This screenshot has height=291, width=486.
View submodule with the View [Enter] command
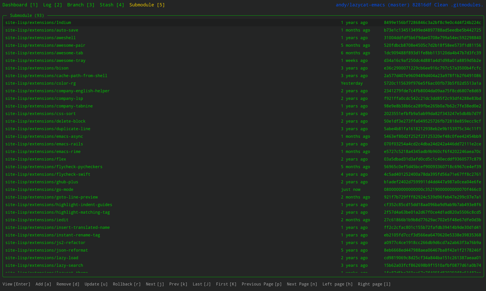16,283
